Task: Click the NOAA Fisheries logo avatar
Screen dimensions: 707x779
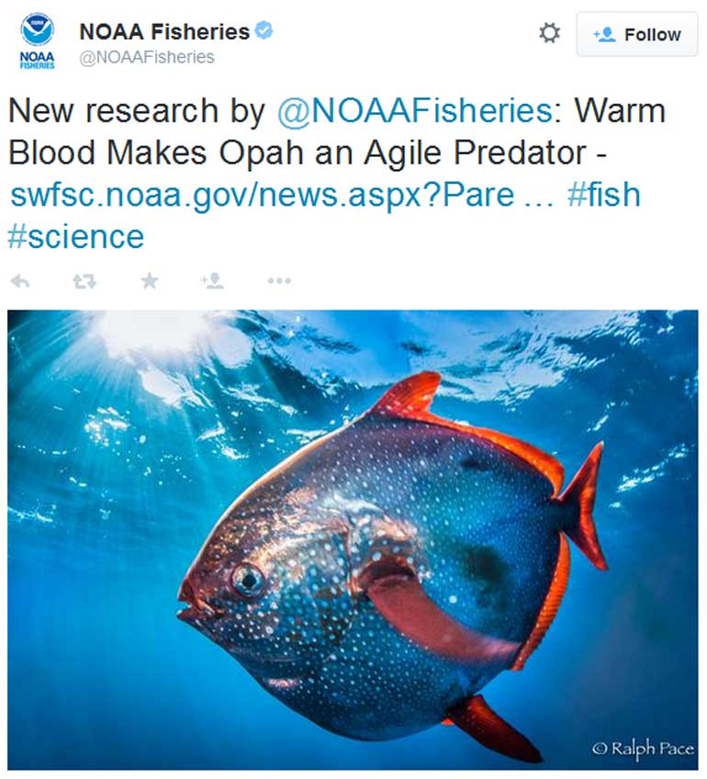Action: 37,42
